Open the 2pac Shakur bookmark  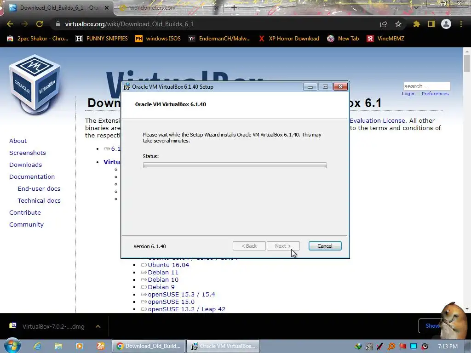click(38, 39)
